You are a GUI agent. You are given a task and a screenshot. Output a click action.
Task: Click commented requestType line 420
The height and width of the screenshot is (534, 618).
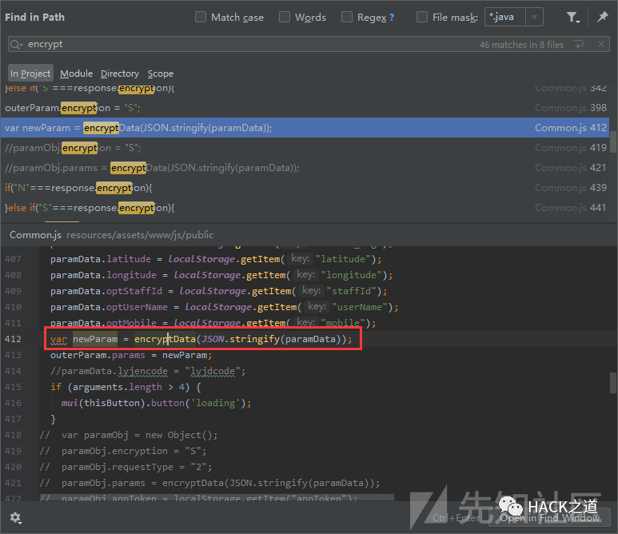126,467
